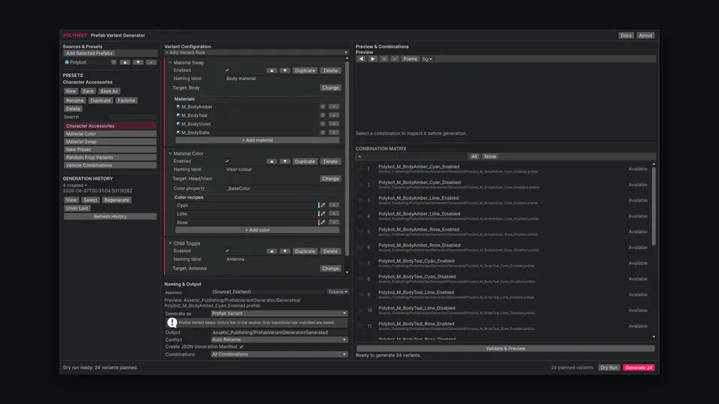
Task: Use eyedropper for Rose color
Action: pos(323,222)
